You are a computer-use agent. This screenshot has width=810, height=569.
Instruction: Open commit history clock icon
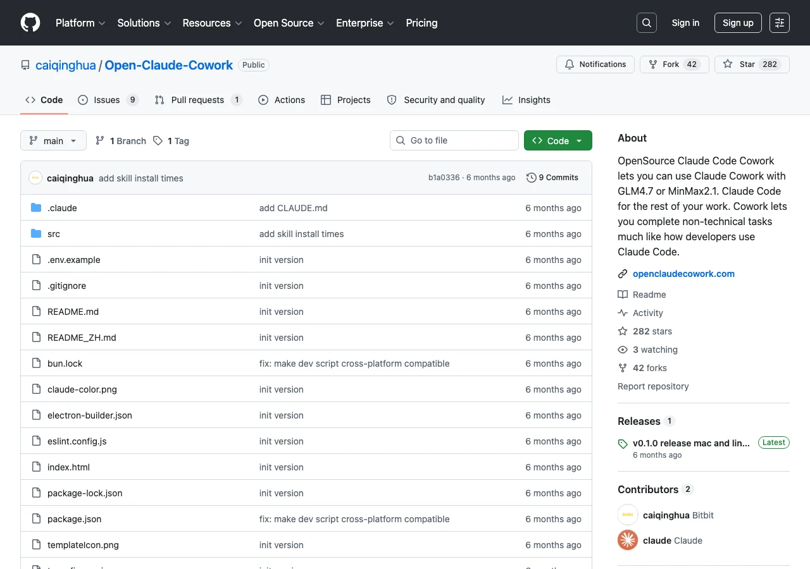pos(531,178)
